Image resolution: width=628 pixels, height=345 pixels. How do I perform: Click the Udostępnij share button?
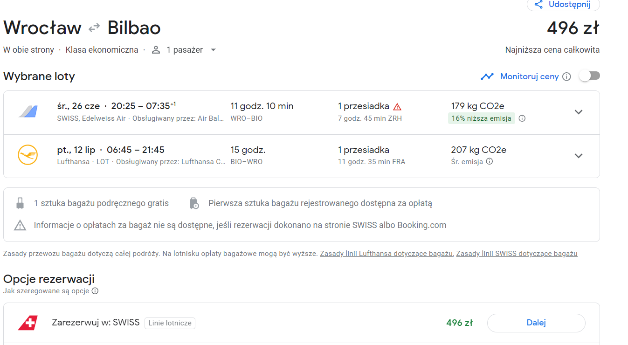pos(563,5)
